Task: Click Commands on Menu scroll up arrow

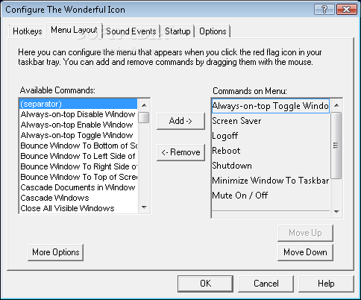Action: (x=336, y=105)
